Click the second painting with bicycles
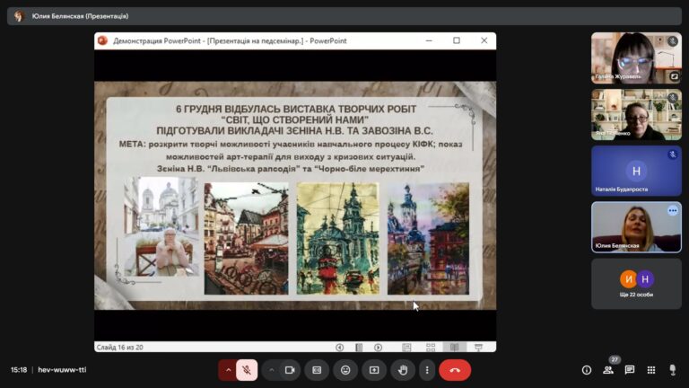The width and height of the screenshot is (689, 388). tap(246, 238)
